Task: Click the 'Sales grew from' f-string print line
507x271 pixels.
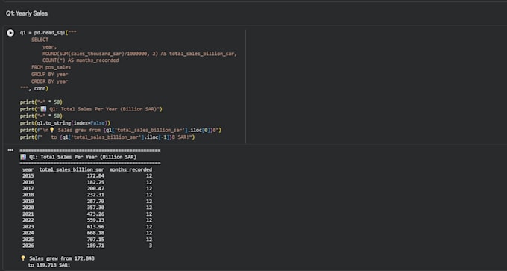Action: point(121,130)
